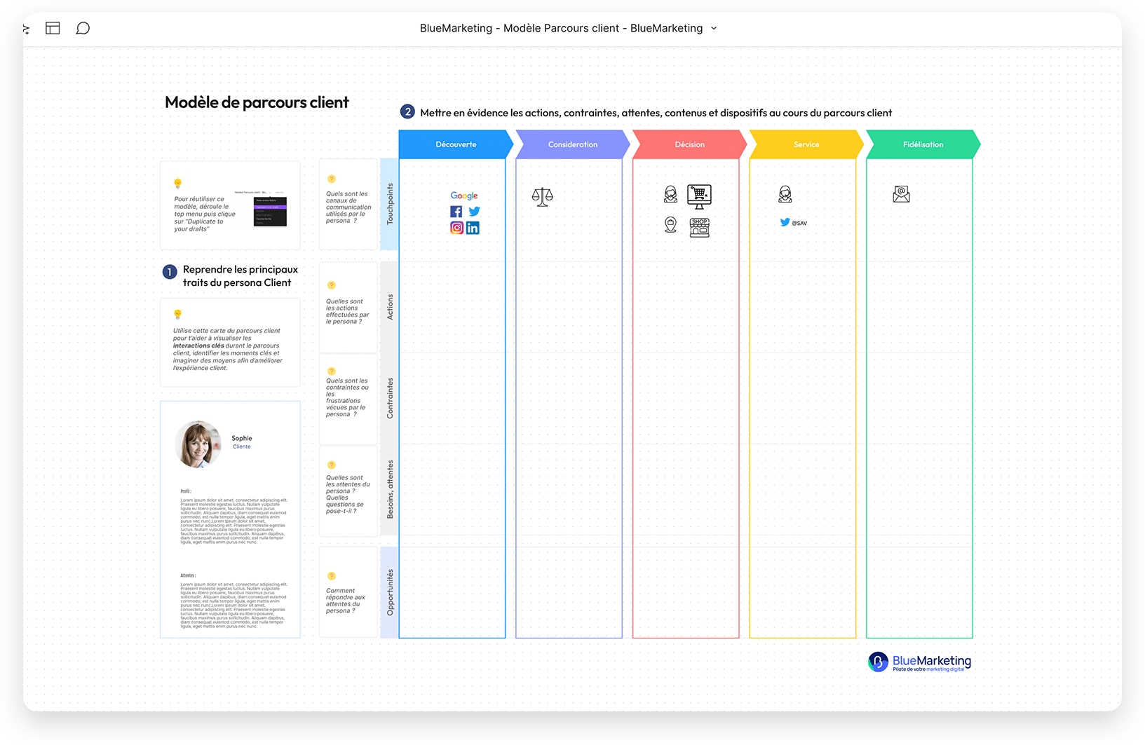The height and width of the screenshot is (745, 1145).
Task: Click the Fidélisation stage header
Action: coord(923,144)
